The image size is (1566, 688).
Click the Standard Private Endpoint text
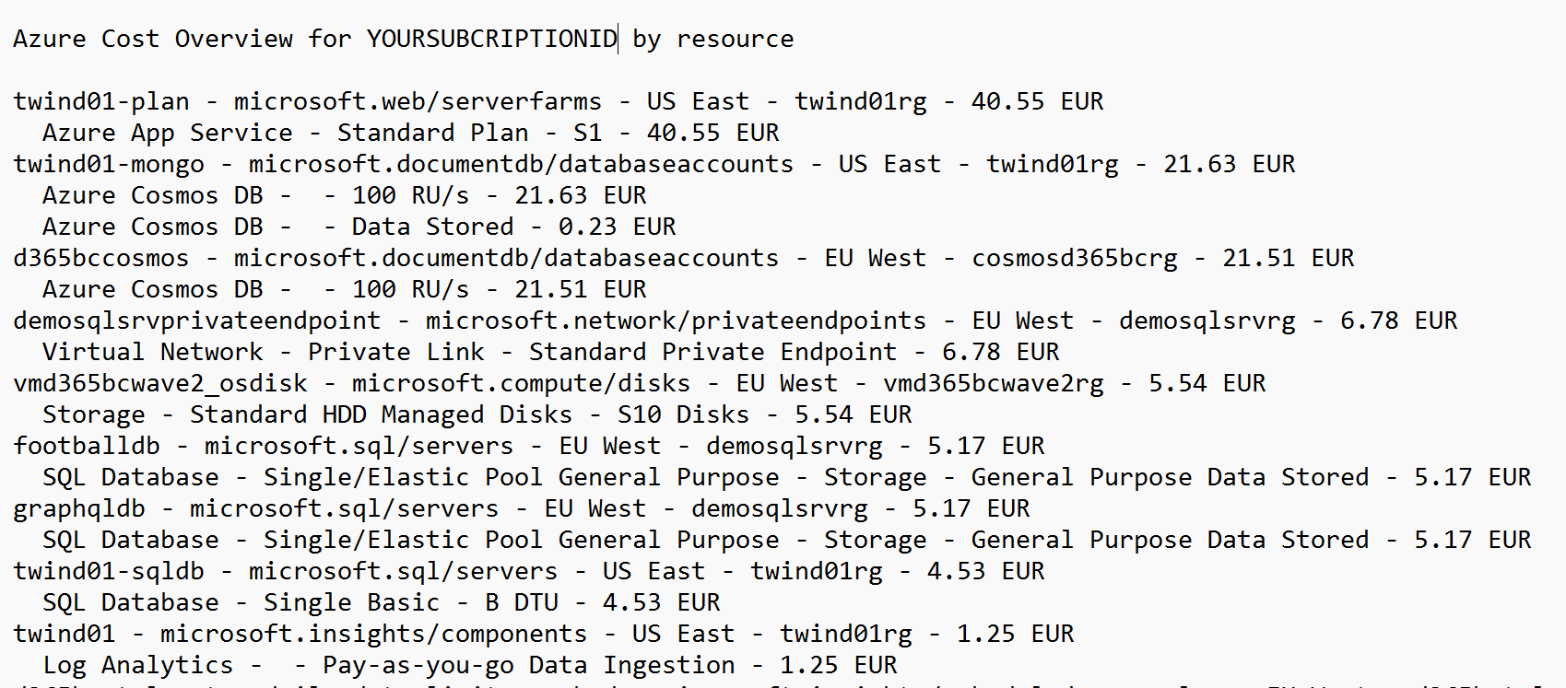[712, 352]
